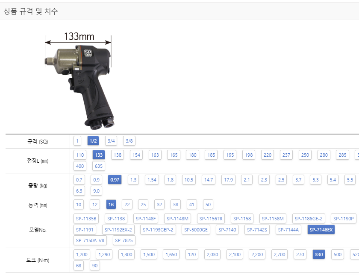Image resolution: width=359 pixels, height=275 pixels.
Task: Select 285 overall length
Action: click(x=342, y=155)
